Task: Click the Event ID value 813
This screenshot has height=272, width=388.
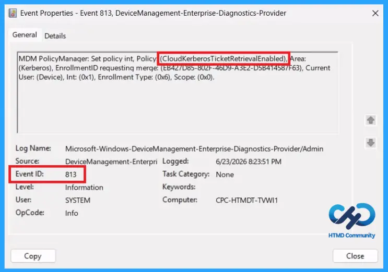Action: tap(71, 175)
